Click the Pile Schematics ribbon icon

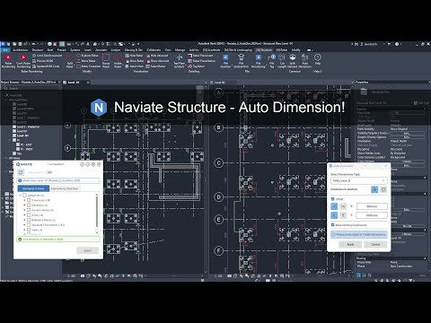click(242, 61)
